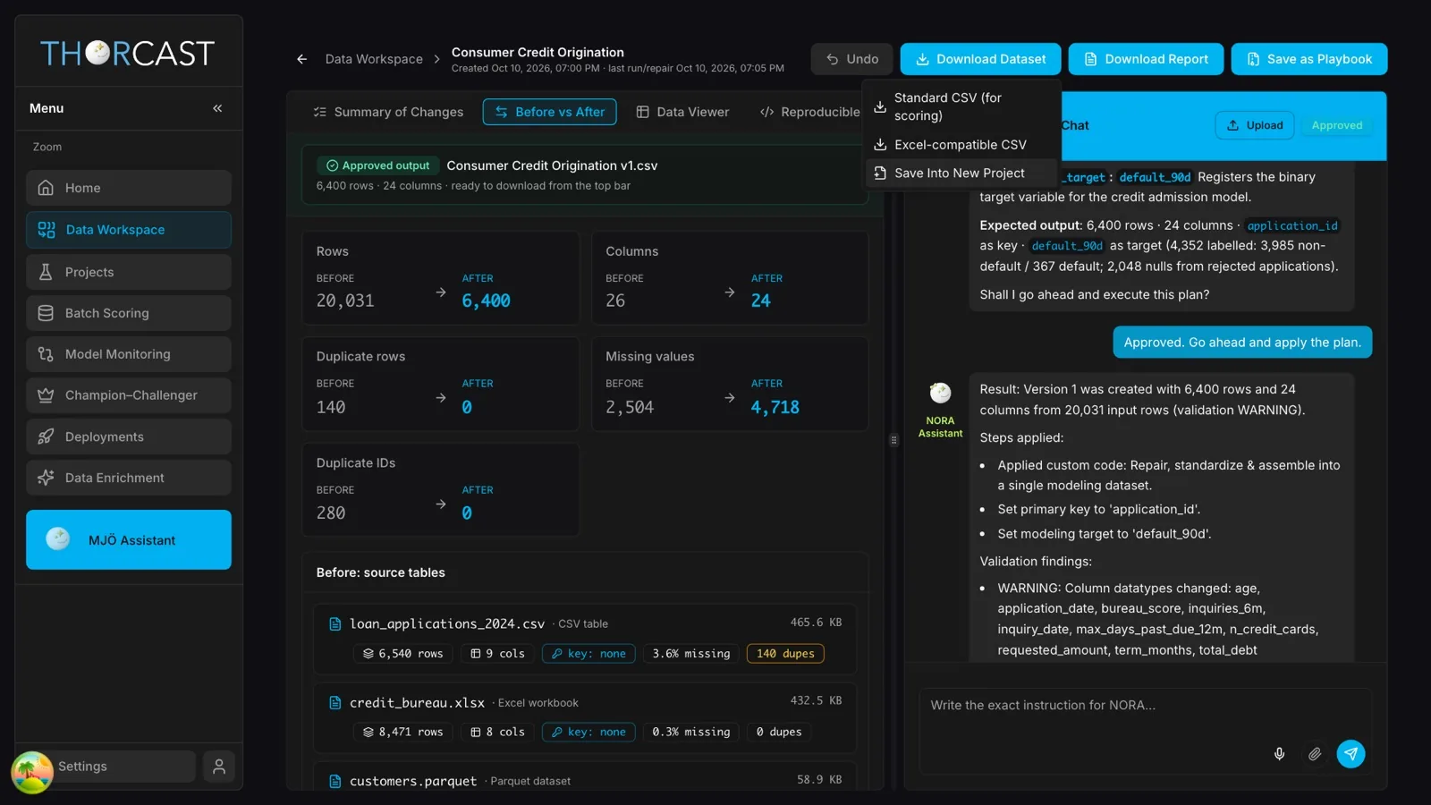1431x805 pixels.
Task: Click the Approved status badge
Action: pyautogui.click(x=1337, y=125)
